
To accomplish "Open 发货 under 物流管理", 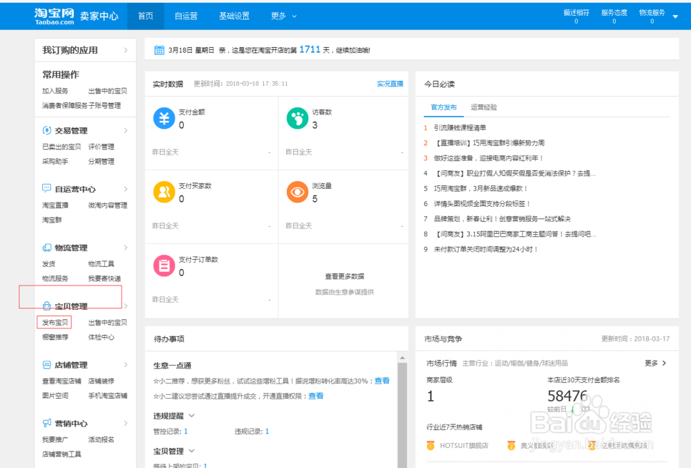I will pyautogui.click(x=48, y=264).
